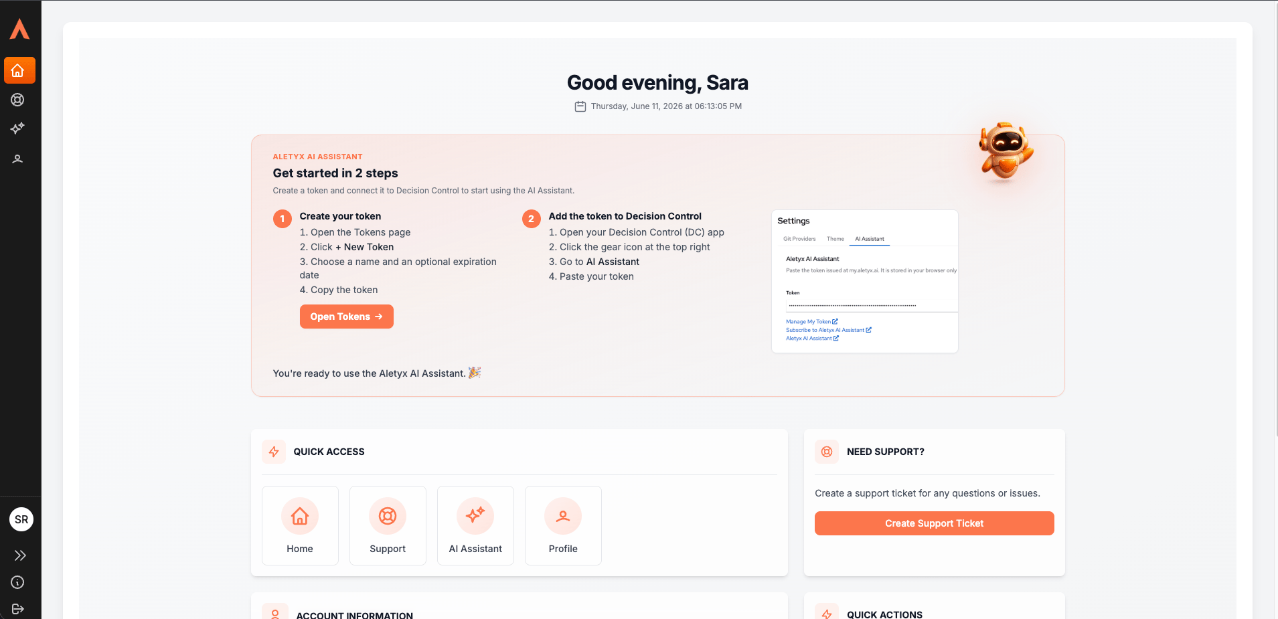Click the Quick Access lightning icon
This screenshot has height=619, width=1278.
point(274,452)
